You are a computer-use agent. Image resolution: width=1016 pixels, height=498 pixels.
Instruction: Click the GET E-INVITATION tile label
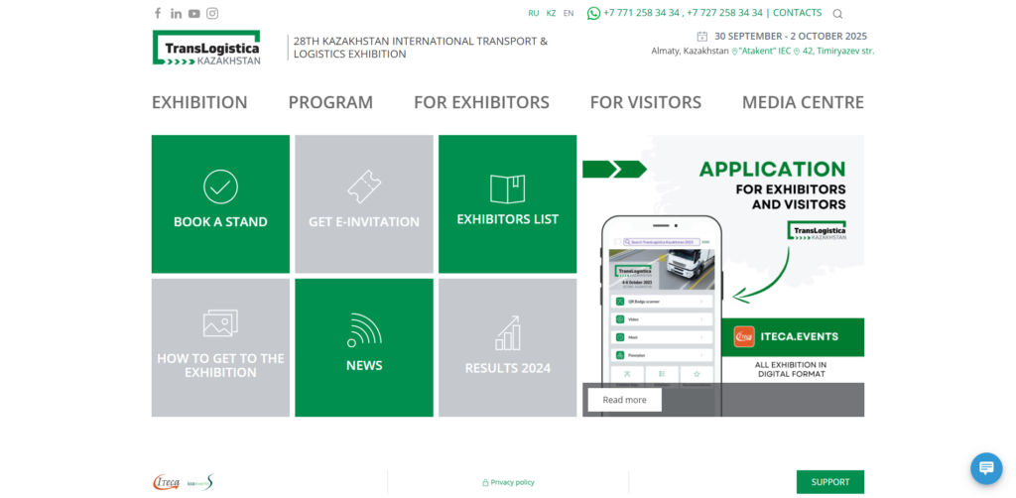click(x=364, y=221)
